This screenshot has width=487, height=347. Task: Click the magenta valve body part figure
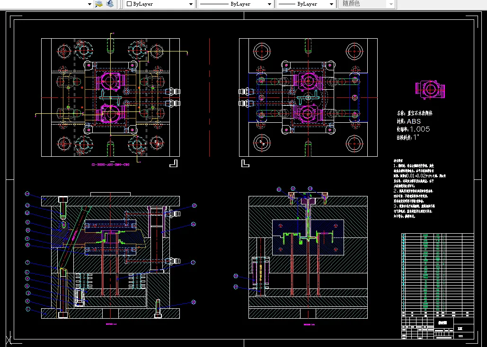click(x=430, y=89)
